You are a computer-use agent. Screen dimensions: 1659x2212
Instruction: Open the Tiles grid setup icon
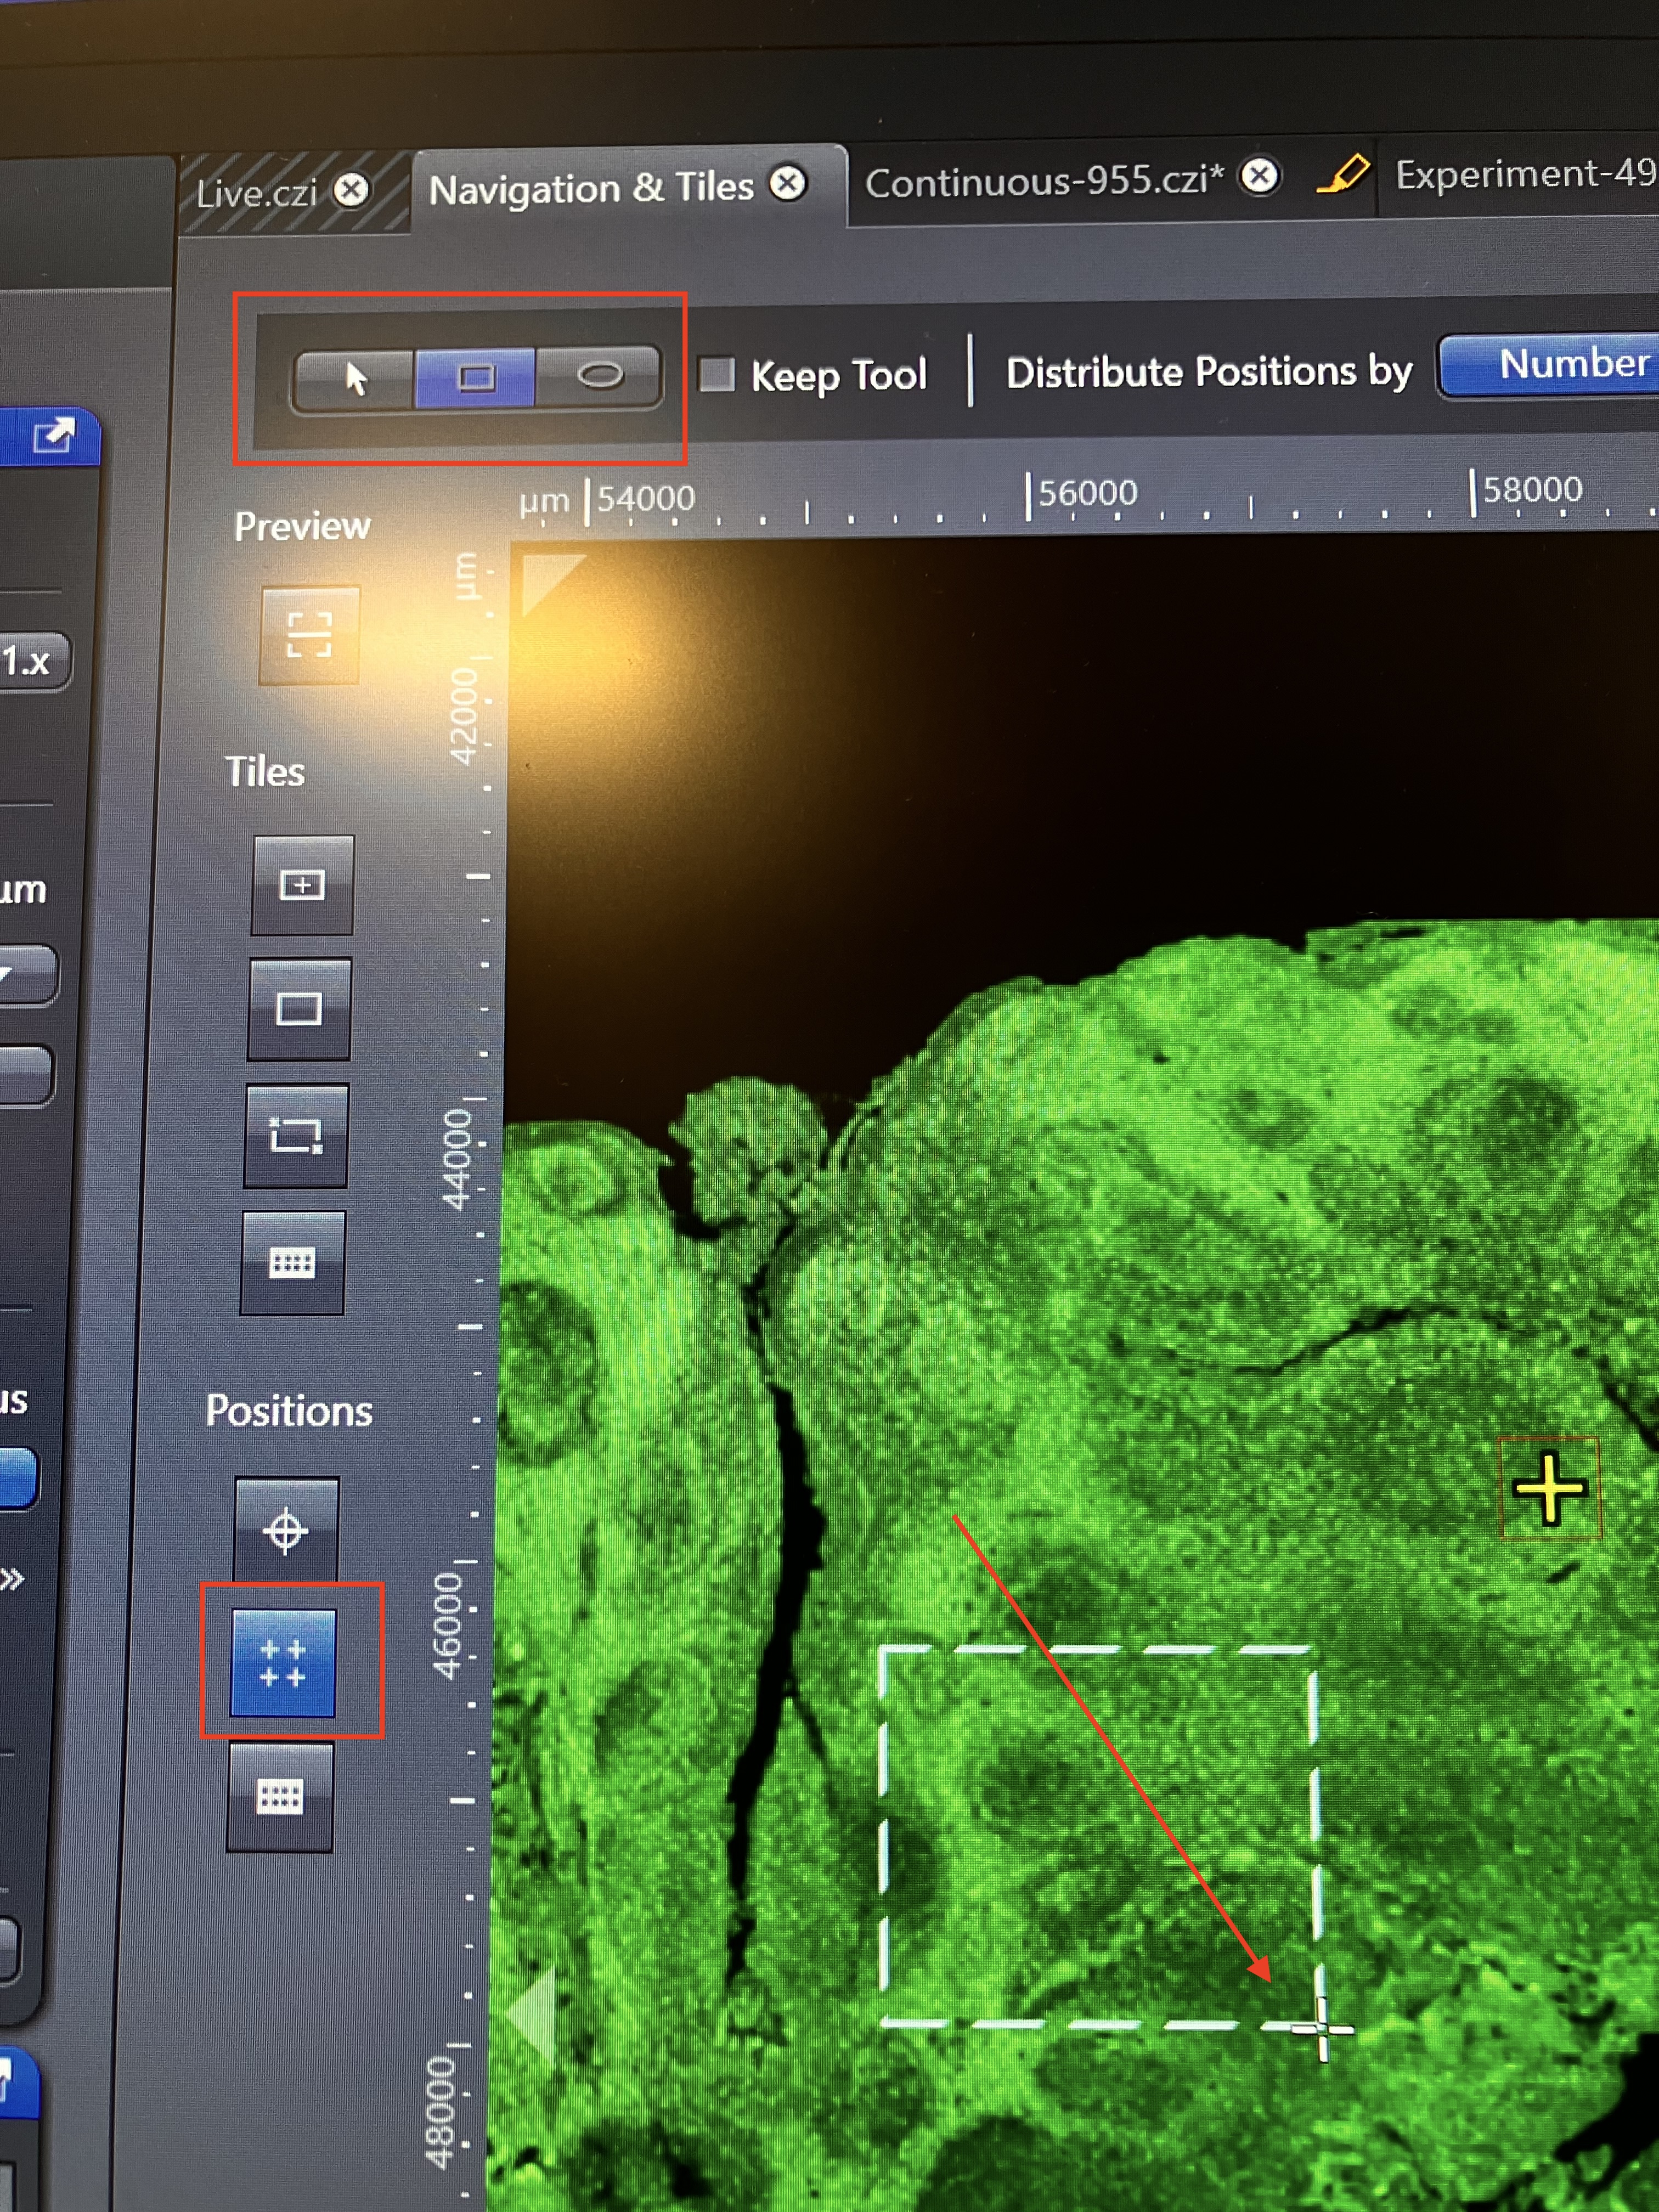click(292, 1263)
